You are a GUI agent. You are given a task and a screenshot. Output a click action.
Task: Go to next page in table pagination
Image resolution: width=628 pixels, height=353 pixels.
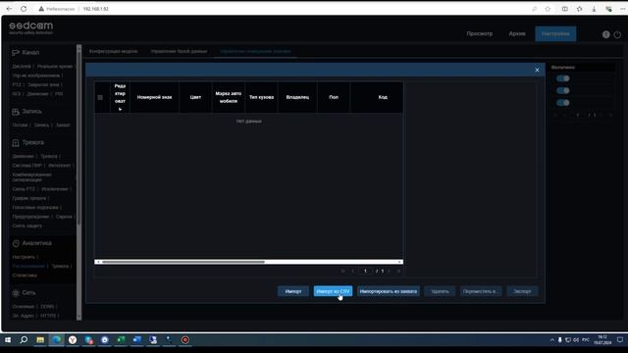coord(389,271)
